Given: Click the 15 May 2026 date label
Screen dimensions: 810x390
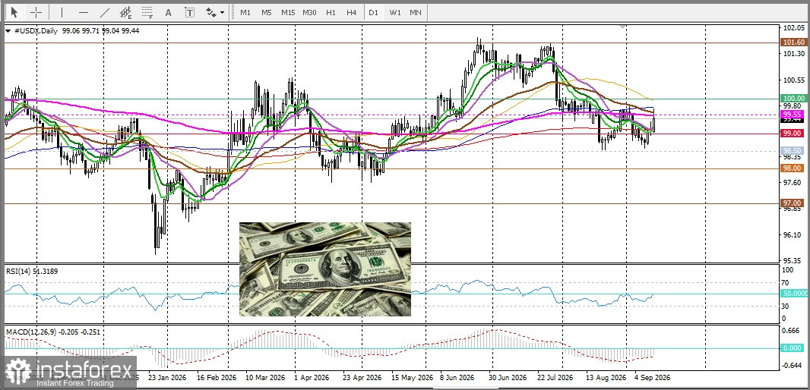Looking at the screenshot, I should 413,377.
